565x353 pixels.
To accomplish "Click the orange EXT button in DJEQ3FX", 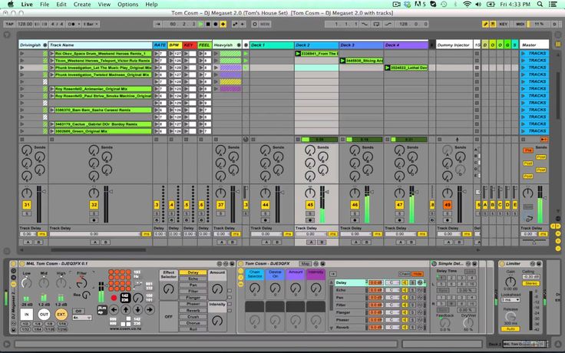I will (61, 315).
